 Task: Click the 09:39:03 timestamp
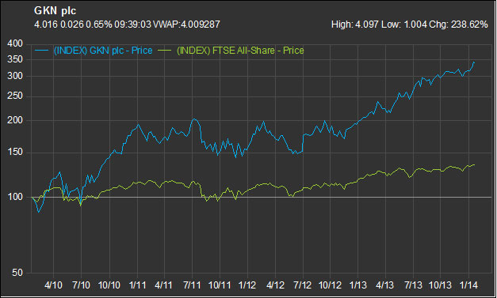pos(132,25)
